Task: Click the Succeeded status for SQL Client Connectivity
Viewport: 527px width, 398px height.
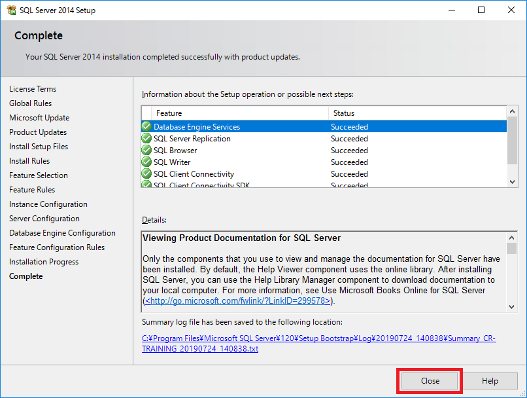Action: [349, 174]
